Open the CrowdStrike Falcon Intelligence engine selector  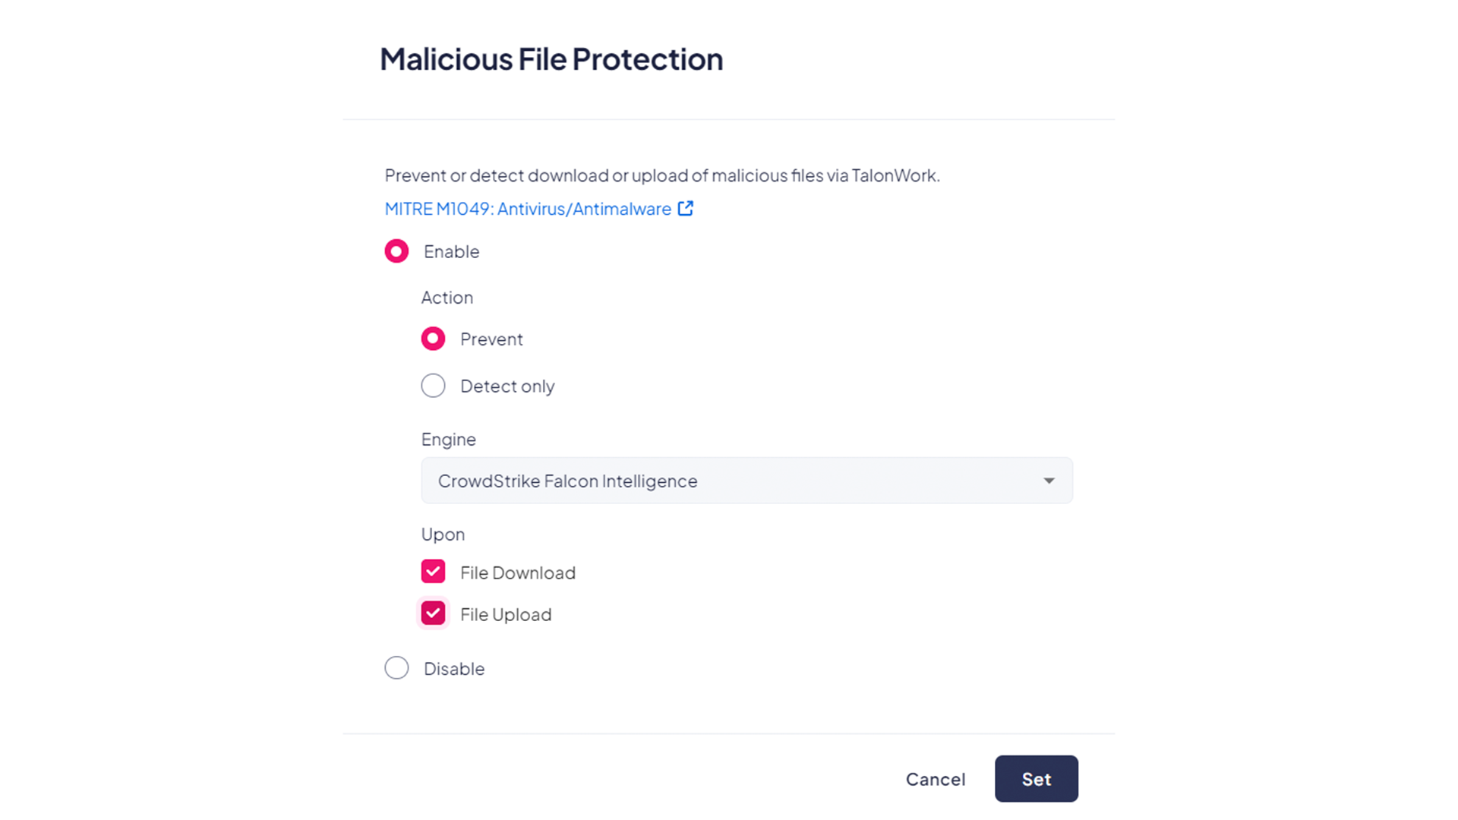(x=746, y=481)
